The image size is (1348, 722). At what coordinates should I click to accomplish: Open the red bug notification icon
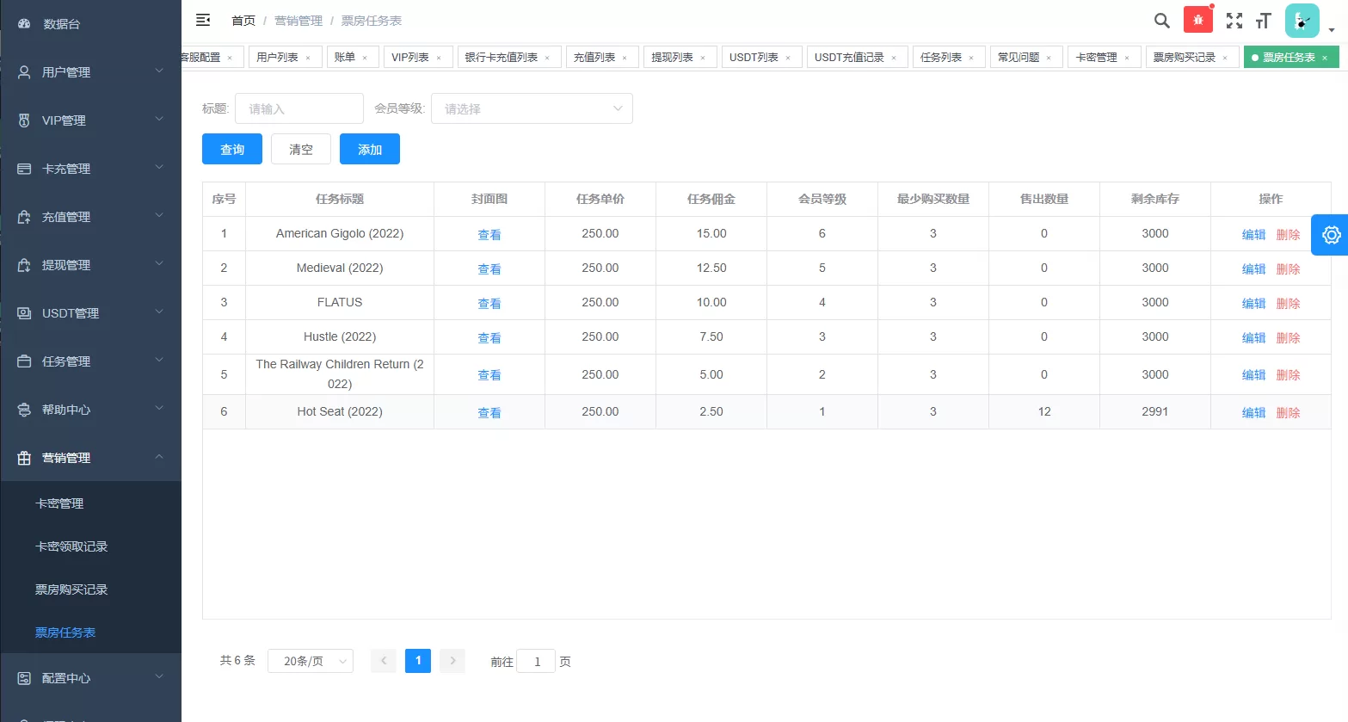(x=1197, y=17)
